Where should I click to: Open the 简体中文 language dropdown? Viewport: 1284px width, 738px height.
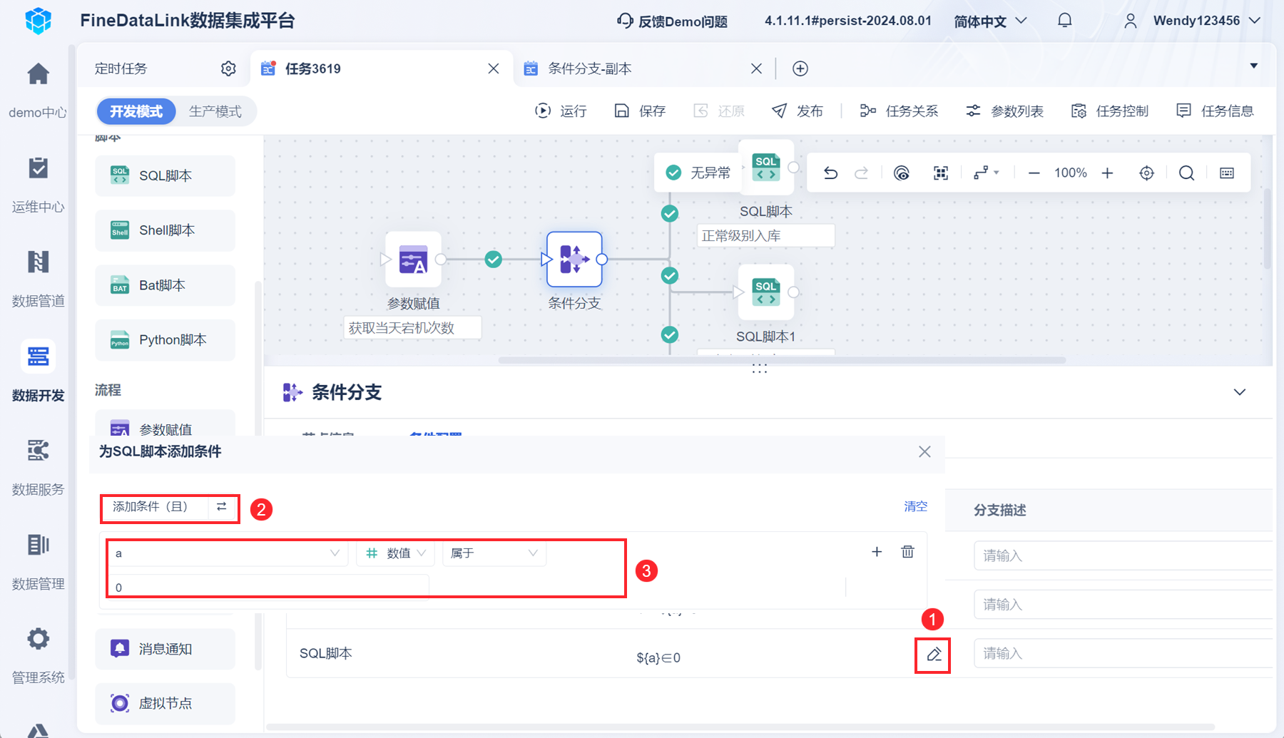(x=990, y=21)
